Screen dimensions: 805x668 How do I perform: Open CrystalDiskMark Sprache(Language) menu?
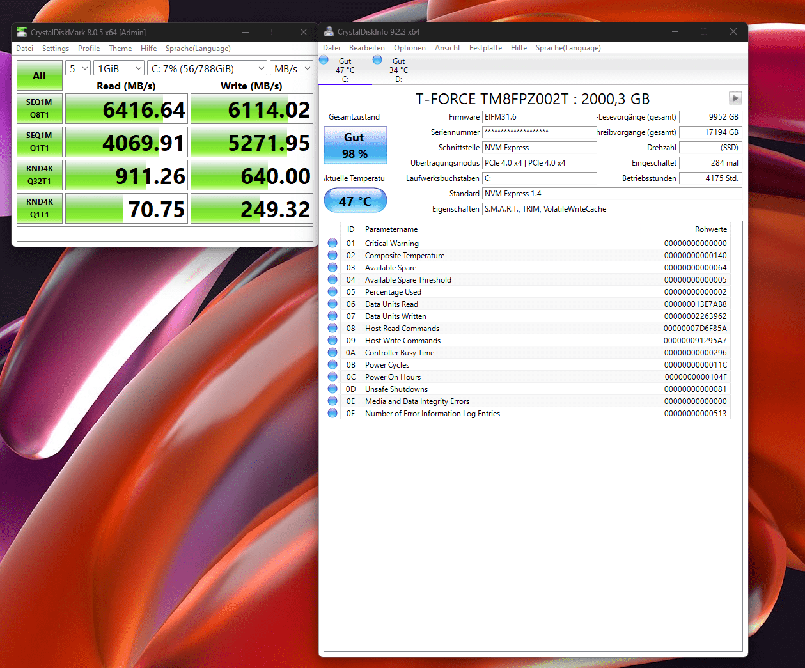(198, 49)
